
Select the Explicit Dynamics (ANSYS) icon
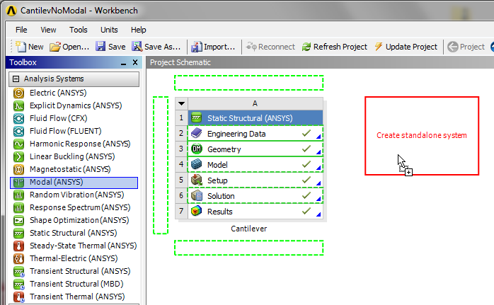pos(18,105)
